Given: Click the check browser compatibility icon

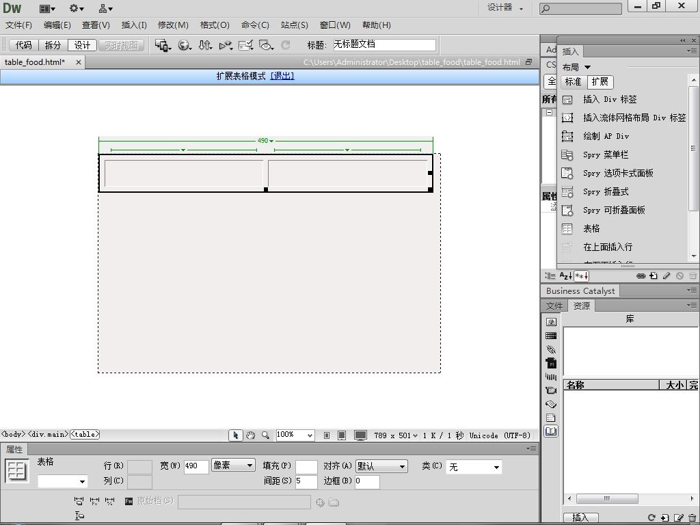Looking at the screenshot, I should pos(246,45).
